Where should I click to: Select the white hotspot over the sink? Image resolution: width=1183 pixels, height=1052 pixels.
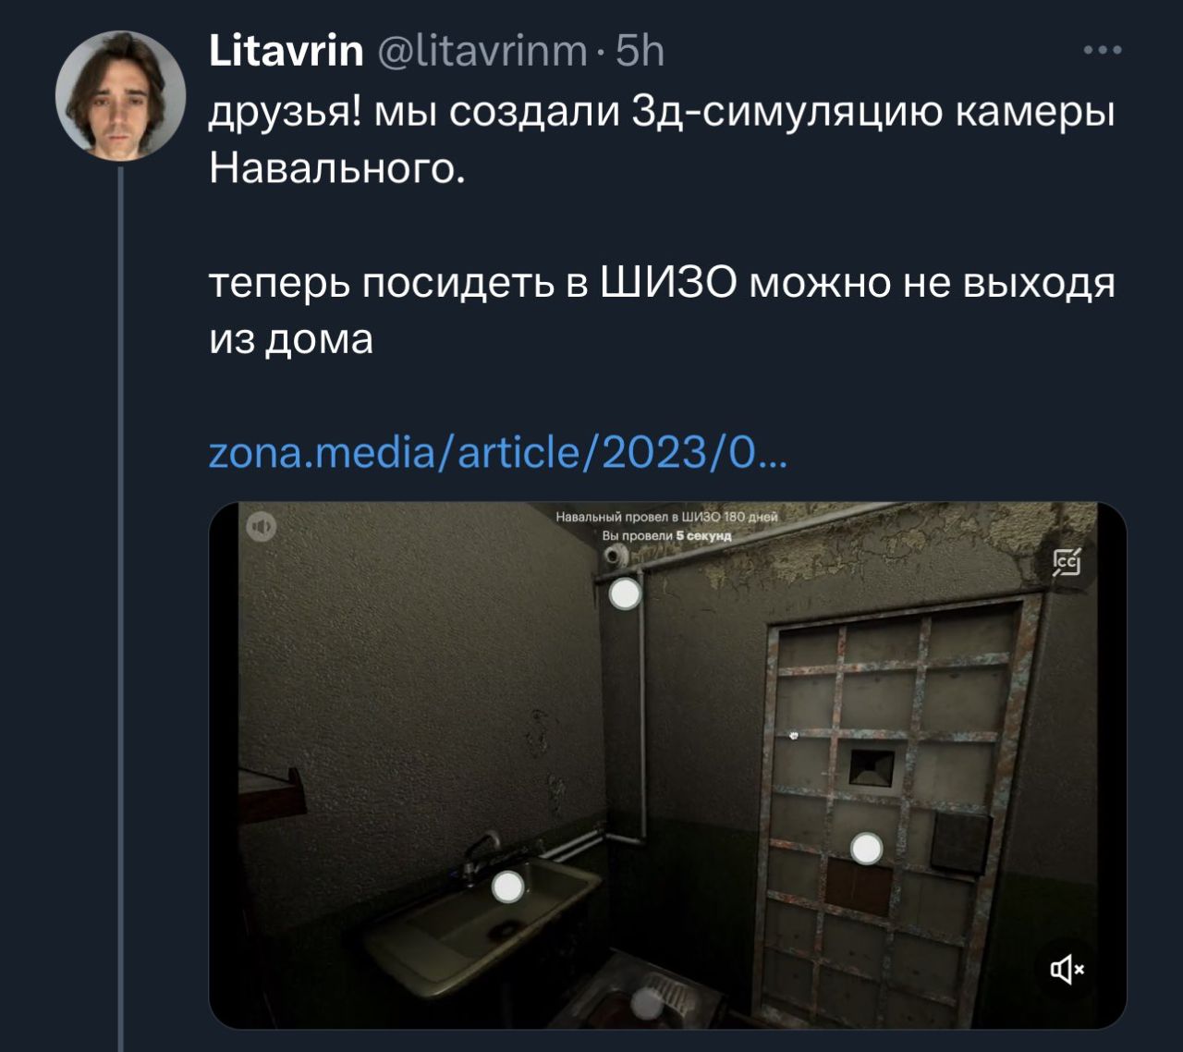coord(507,887)
